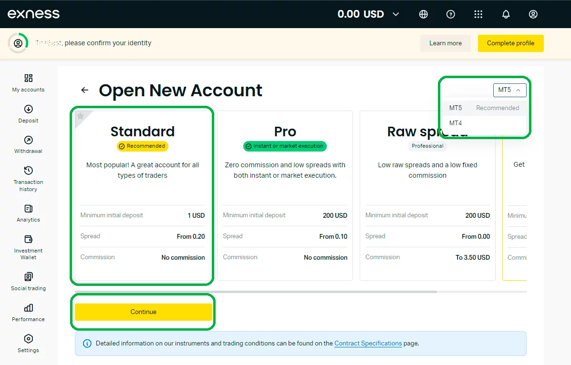Expand the 0.00 USD balance dropdown
This screenshot has height=365, width=571.
pyautogui.click(x=368, y=14)
